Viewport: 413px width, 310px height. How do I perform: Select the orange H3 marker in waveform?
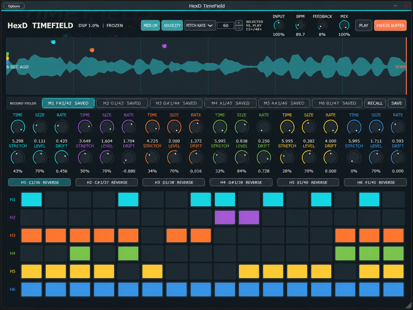pyautogui.click(x=92, y=50)
